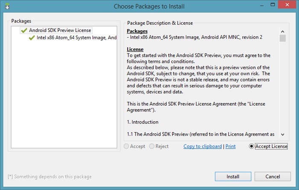Image resolution: width=299 pixels, height=190 pixels.
Task: Close the Choose Packages to Install dialog
Action: [287, 5]
